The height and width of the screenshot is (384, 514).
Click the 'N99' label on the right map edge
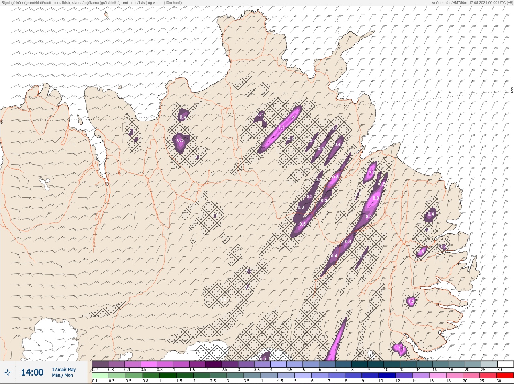(x=512, y=91)
